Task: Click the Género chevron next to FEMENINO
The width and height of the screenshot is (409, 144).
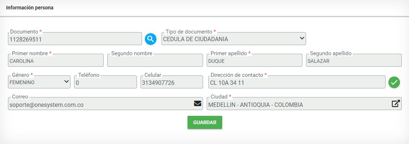Action: point(66,81)
